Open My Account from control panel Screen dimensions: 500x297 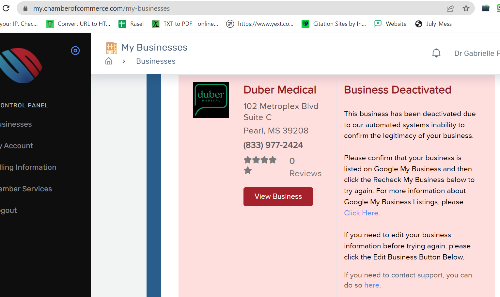[x=17, y=146]
